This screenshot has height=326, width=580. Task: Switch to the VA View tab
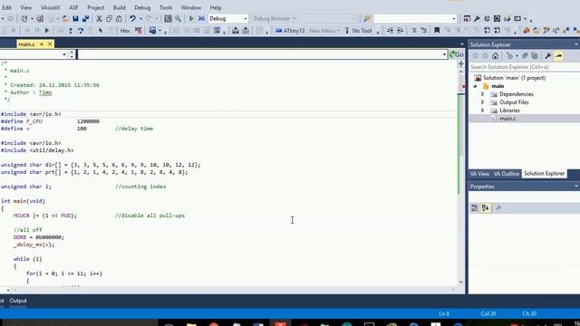(479, 174)
